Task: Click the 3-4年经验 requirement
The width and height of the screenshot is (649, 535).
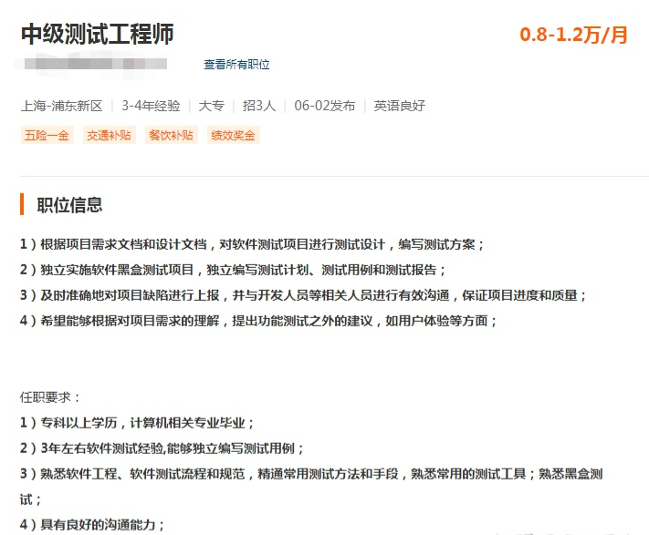Action: [152, 106]
